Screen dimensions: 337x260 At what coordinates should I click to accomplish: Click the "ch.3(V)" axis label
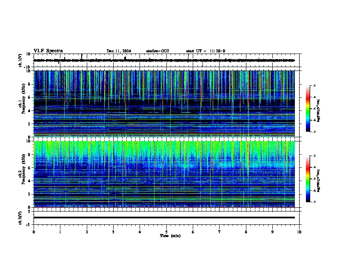pos(20,218)
